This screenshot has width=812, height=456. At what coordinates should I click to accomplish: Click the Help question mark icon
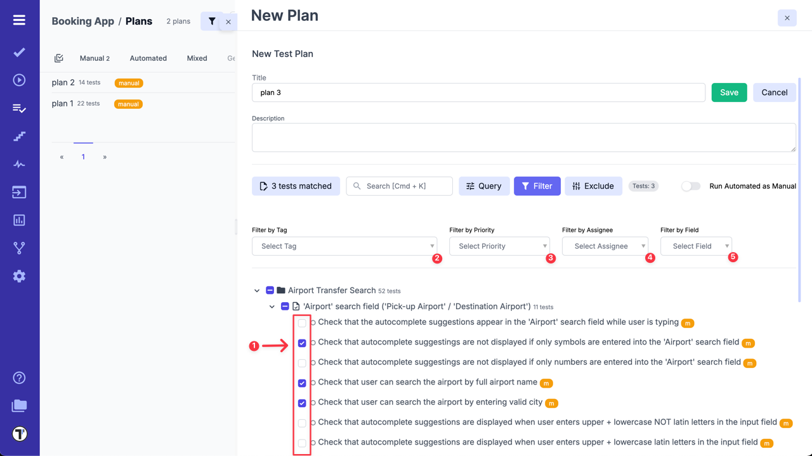pyautogui.click(x=19, y=378)
